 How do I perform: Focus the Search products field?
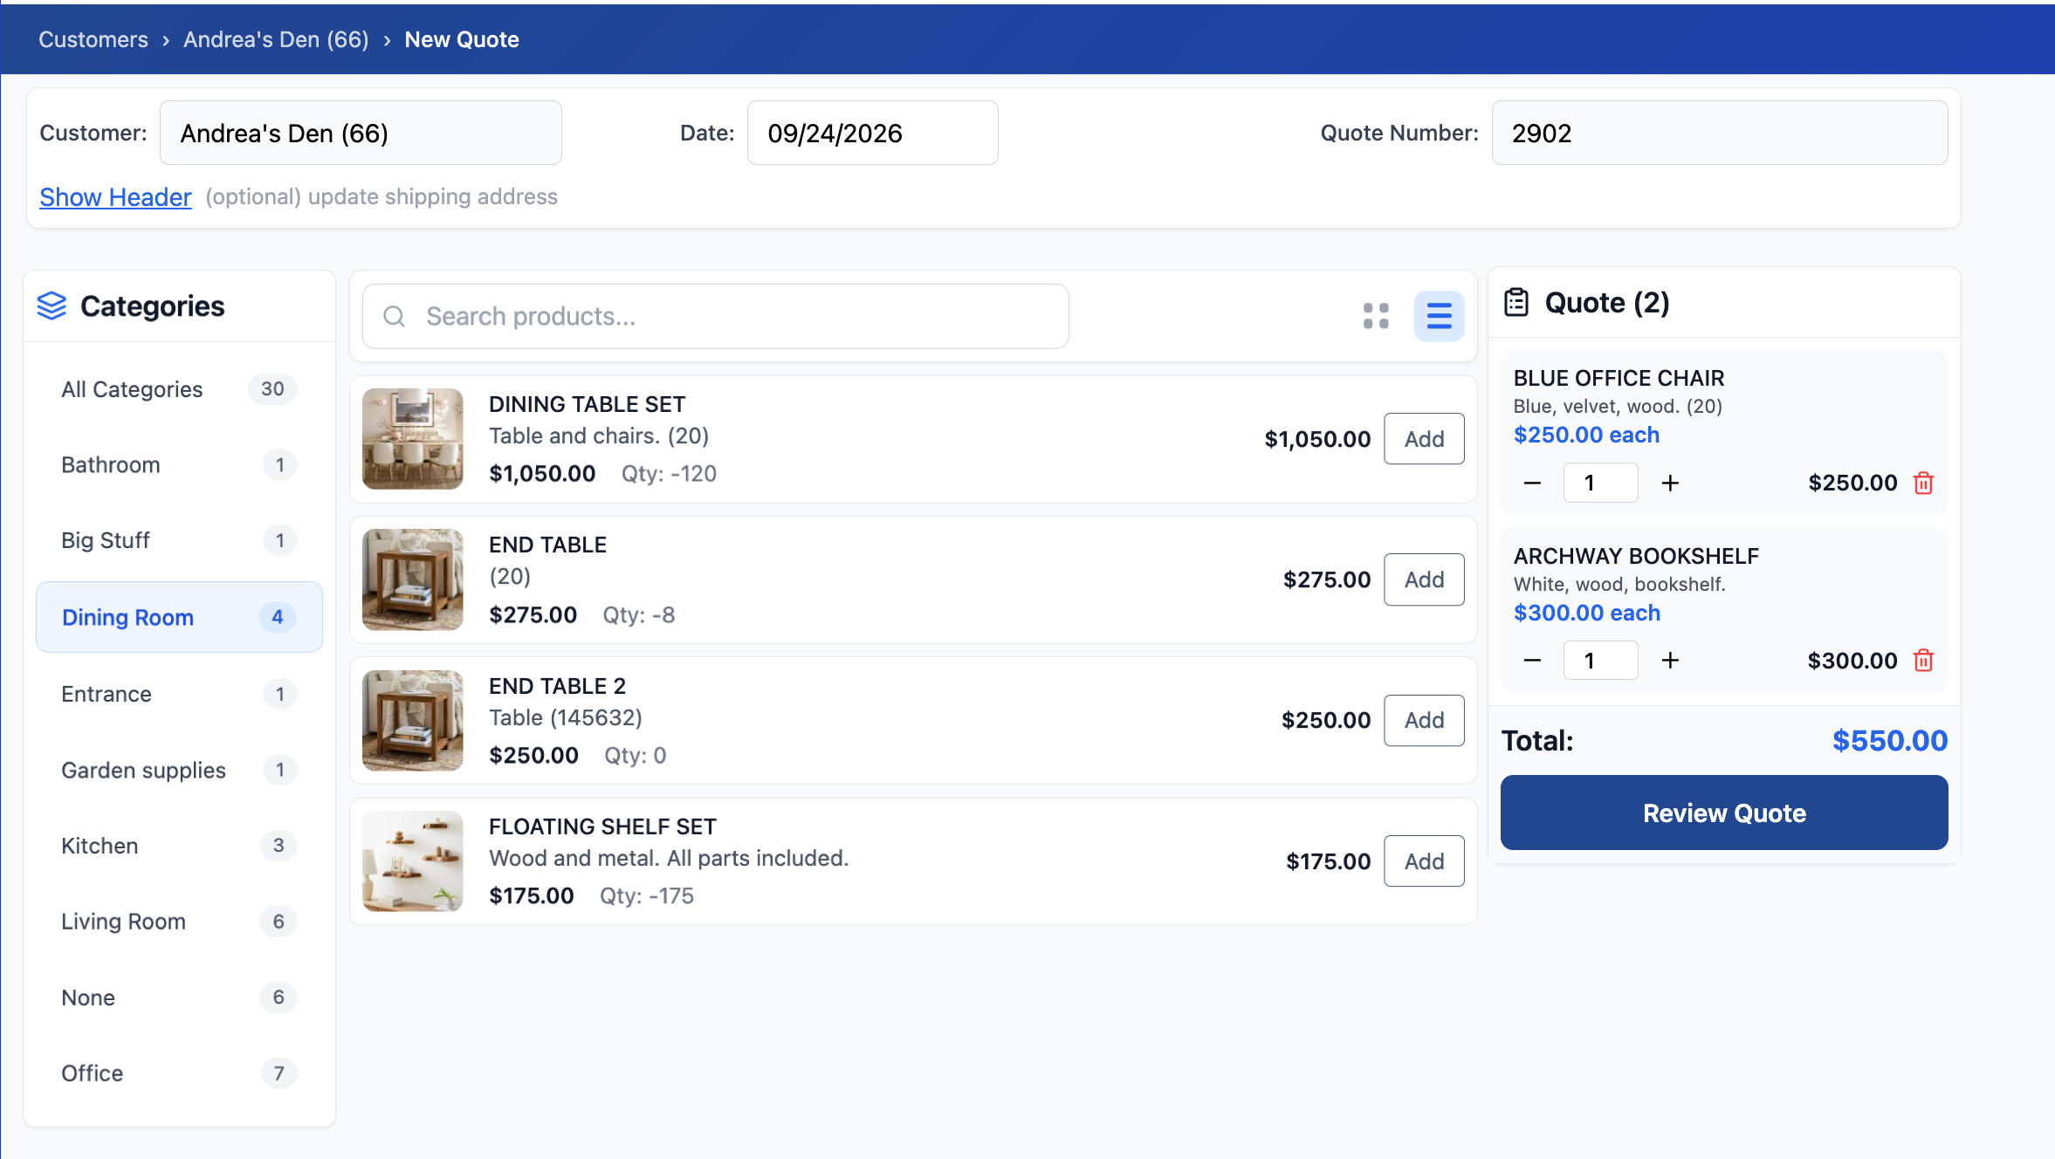click(715, 316)
